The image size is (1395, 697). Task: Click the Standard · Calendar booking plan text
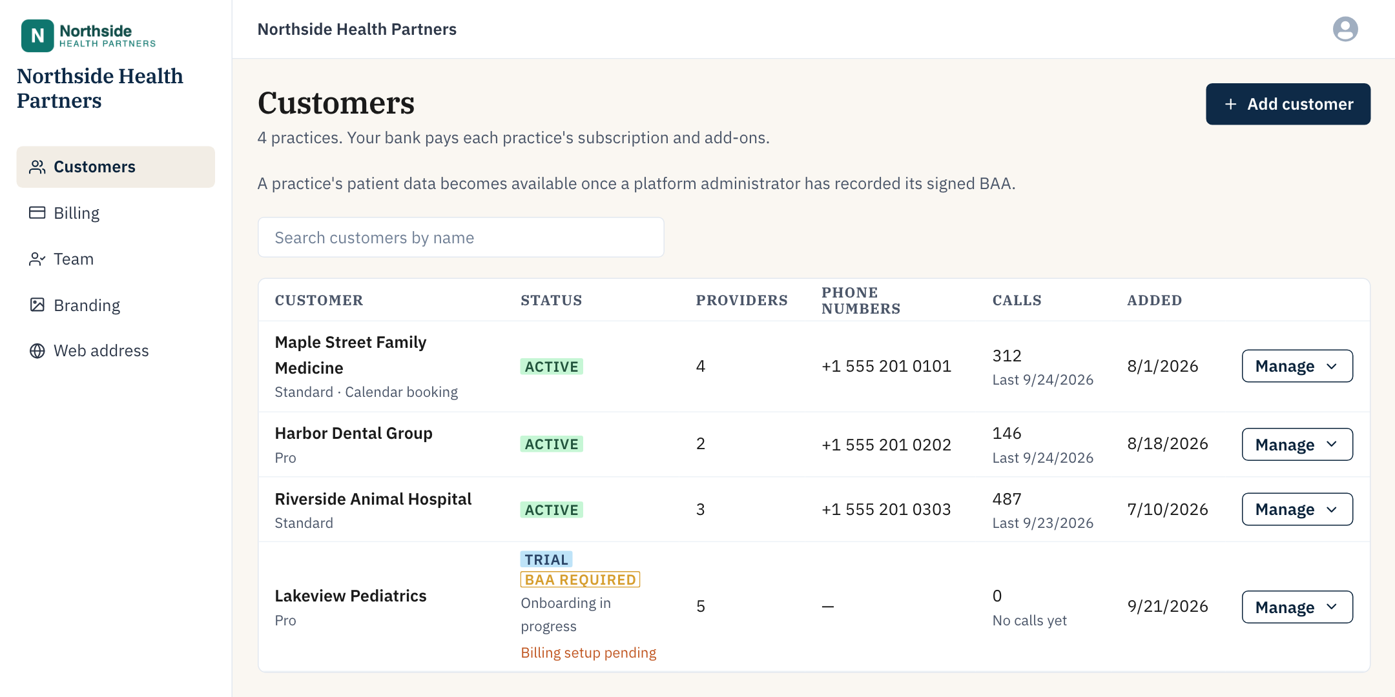point(366,392)
